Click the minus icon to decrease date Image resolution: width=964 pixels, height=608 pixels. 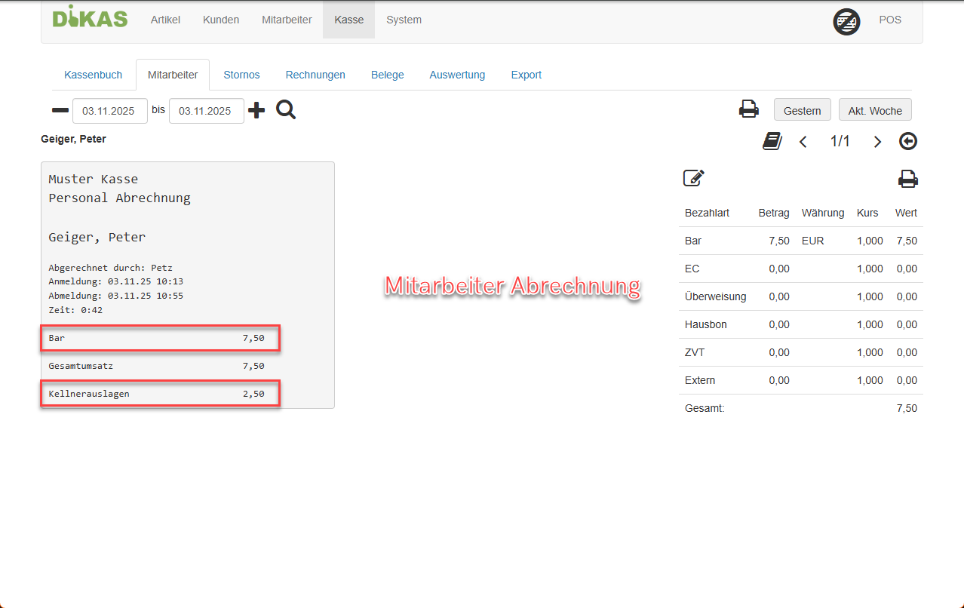60,111
